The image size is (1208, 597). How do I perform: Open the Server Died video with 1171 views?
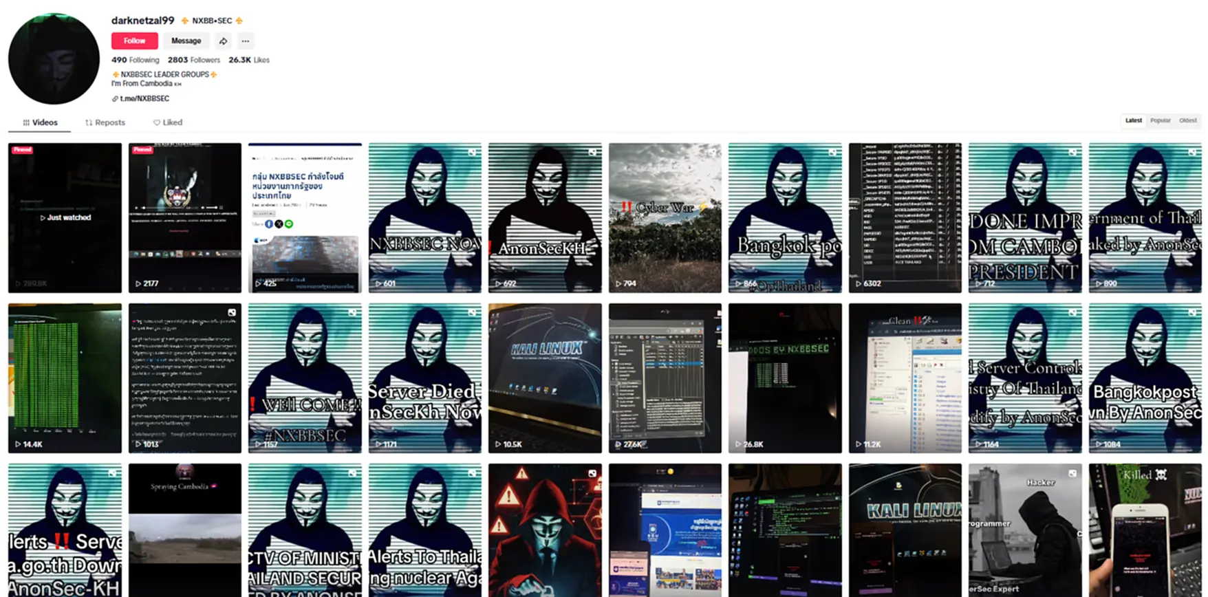[425, 378]
